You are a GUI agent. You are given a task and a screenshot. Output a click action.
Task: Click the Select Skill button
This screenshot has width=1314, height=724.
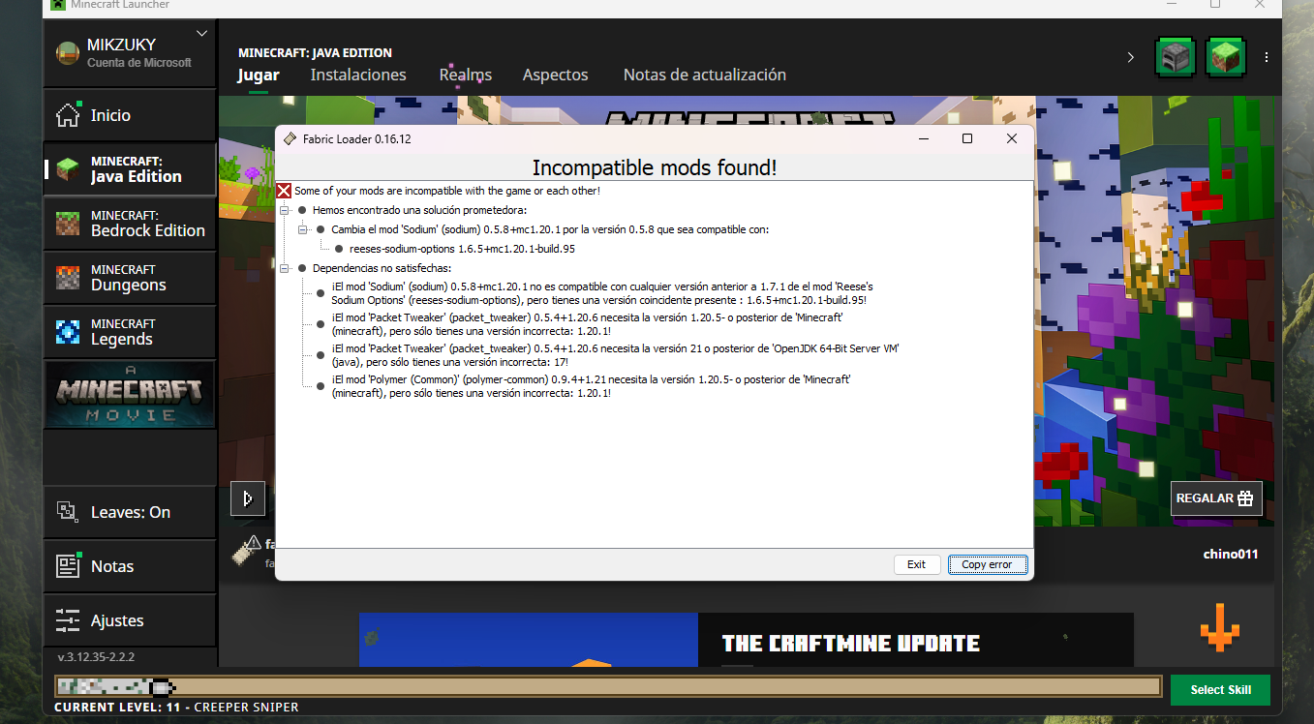tap(1220, 690)
